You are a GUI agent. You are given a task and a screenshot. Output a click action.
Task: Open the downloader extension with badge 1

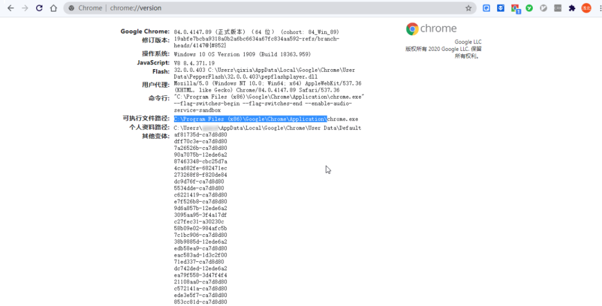(515, 8)
